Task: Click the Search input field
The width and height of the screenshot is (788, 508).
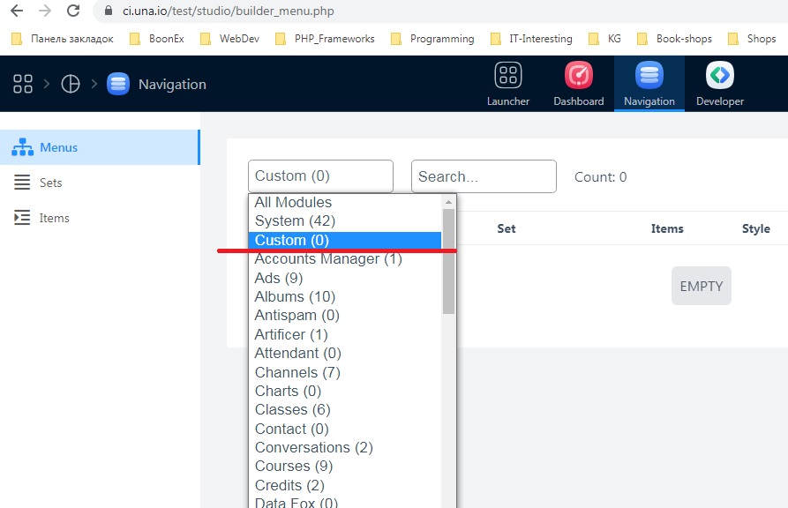Action: pos(484,176)
